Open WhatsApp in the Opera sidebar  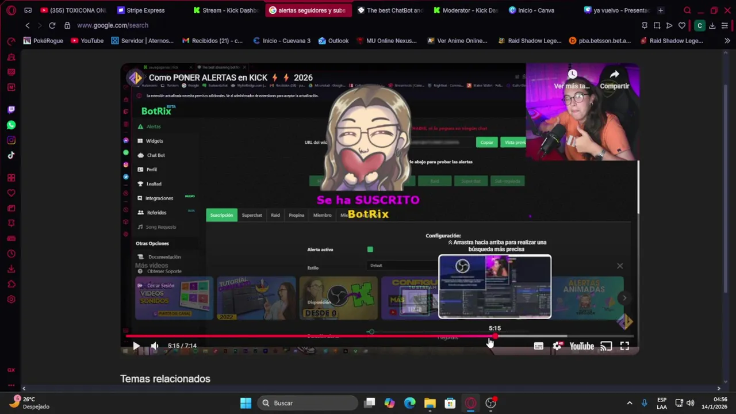click(x=11, y=125)
